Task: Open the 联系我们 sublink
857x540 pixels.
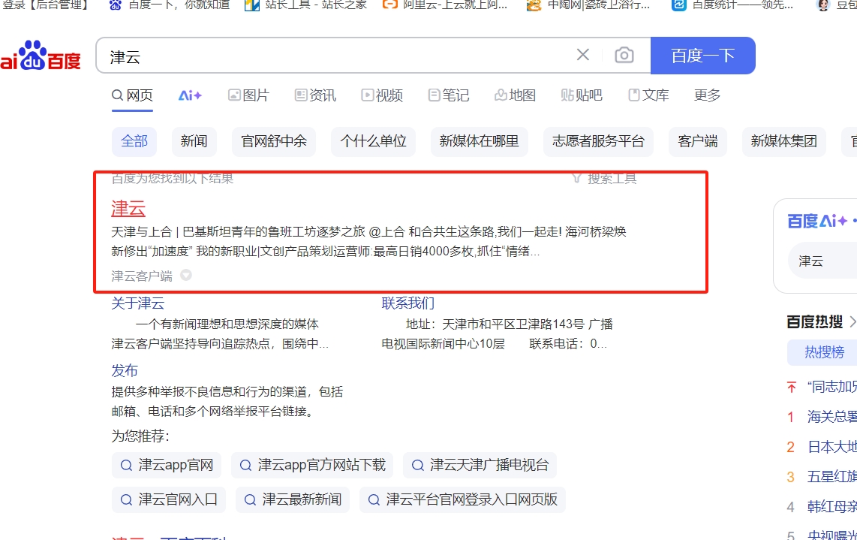Action: point(407,303)
